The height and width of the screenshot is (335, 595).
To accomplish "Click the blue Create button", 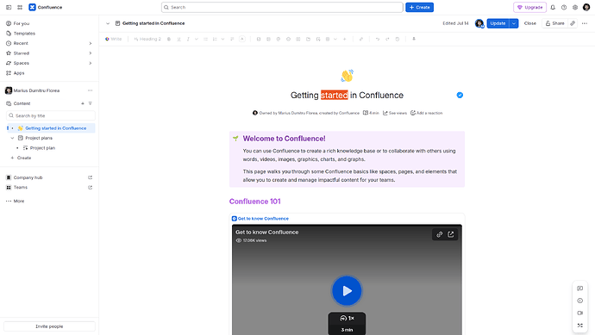I will (419, 7).
